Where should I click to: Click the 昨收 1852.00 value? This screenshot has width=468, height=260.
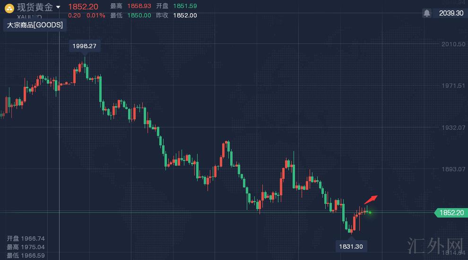[x=185, y=15]
